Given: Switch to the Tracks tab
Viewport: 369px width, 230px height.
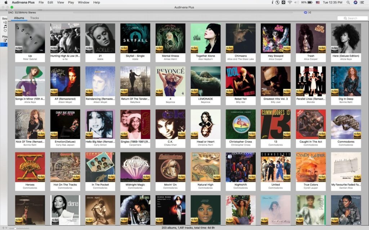Looking at the screenshot, I should [35, 18].
